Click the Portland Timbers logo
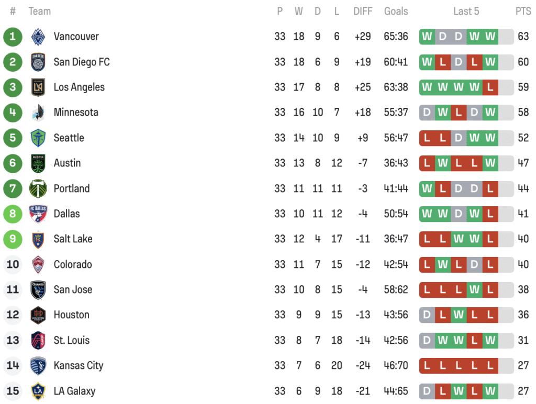Image resolution: width=536 pixels, height=404 pixels. coord(38,188)
